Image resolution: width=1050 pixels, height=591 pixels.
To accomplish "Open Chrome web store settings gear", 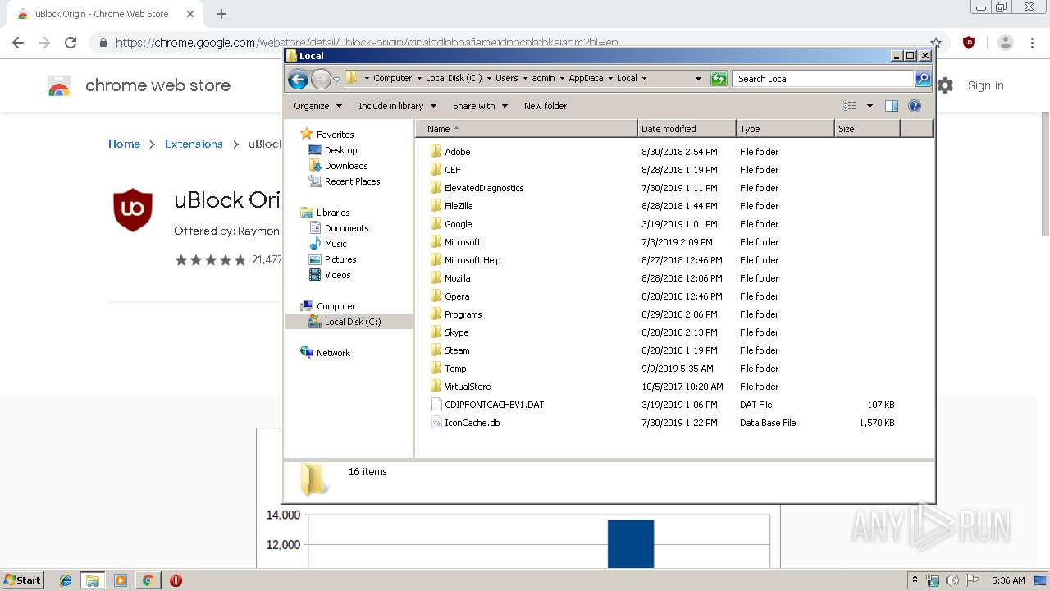I will coord(945,85).
